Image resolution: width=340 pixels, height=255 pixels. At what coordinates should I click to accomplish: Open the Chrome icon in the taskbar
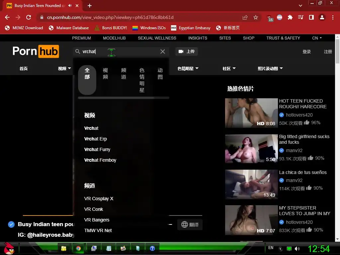[78, 248]
